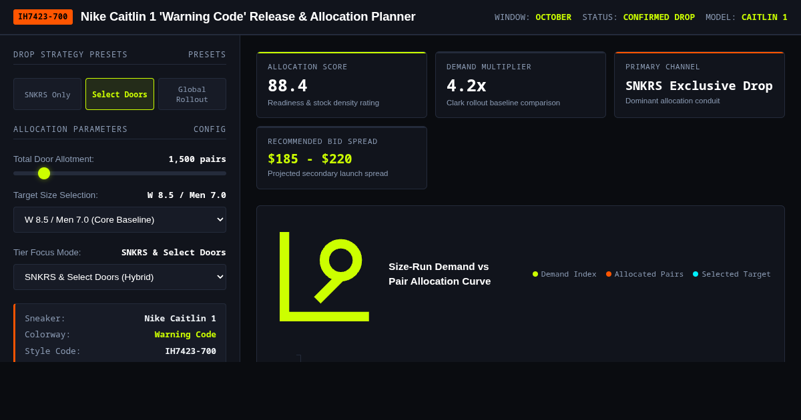Image resolution: width=801 pixels, height=420 pixels.
Task: Toggle the Allocated Pairs legend entry
Action: [x=645, y=274]
